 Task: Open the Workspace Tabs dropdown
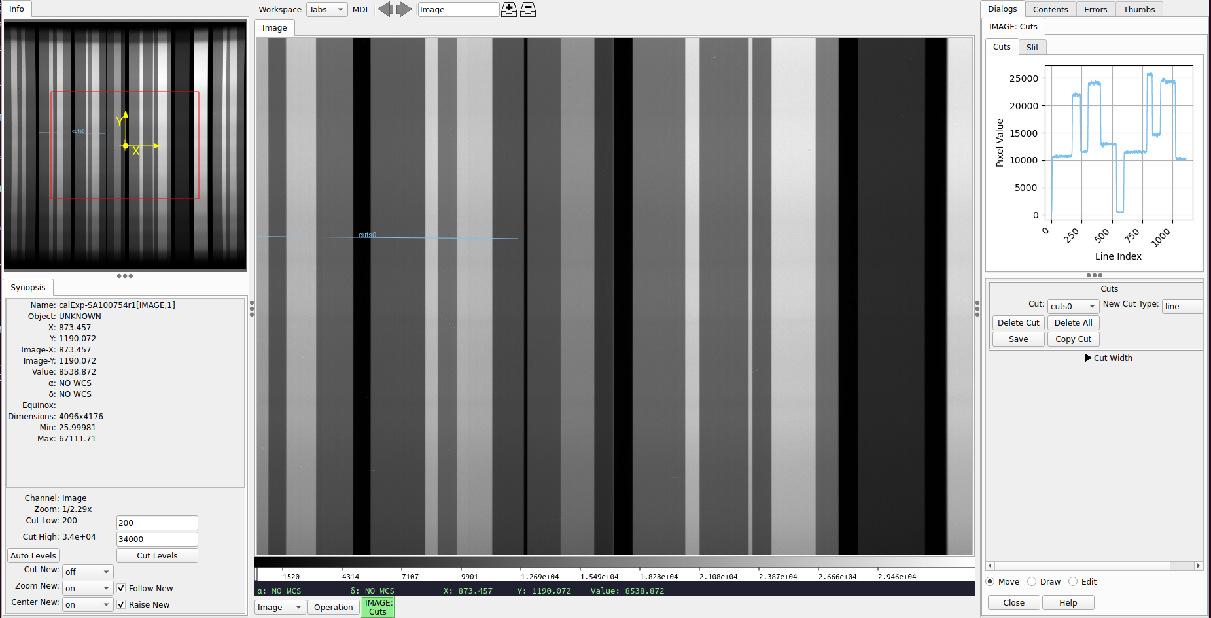[326, 9]
